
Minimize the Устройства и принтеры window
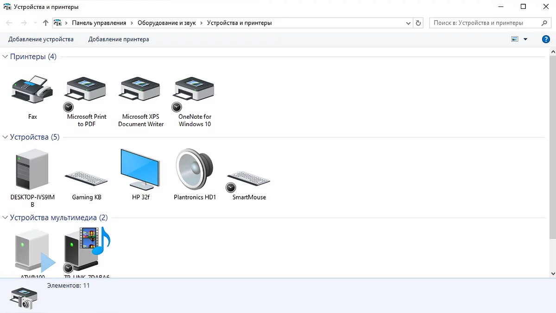502,6
